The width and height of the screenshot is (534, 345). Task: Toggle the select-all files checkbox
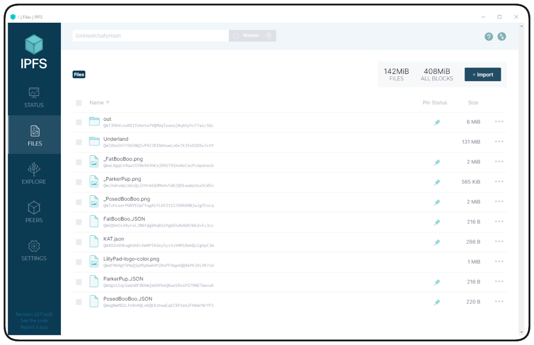coord(79,103)
